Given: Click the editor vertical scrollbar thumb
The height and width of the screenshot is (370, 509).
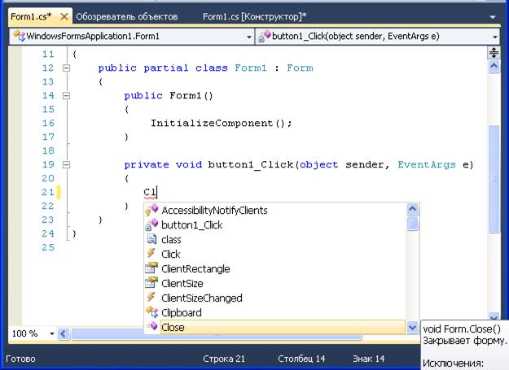Looking at the screenshot, I should point(494,178).
